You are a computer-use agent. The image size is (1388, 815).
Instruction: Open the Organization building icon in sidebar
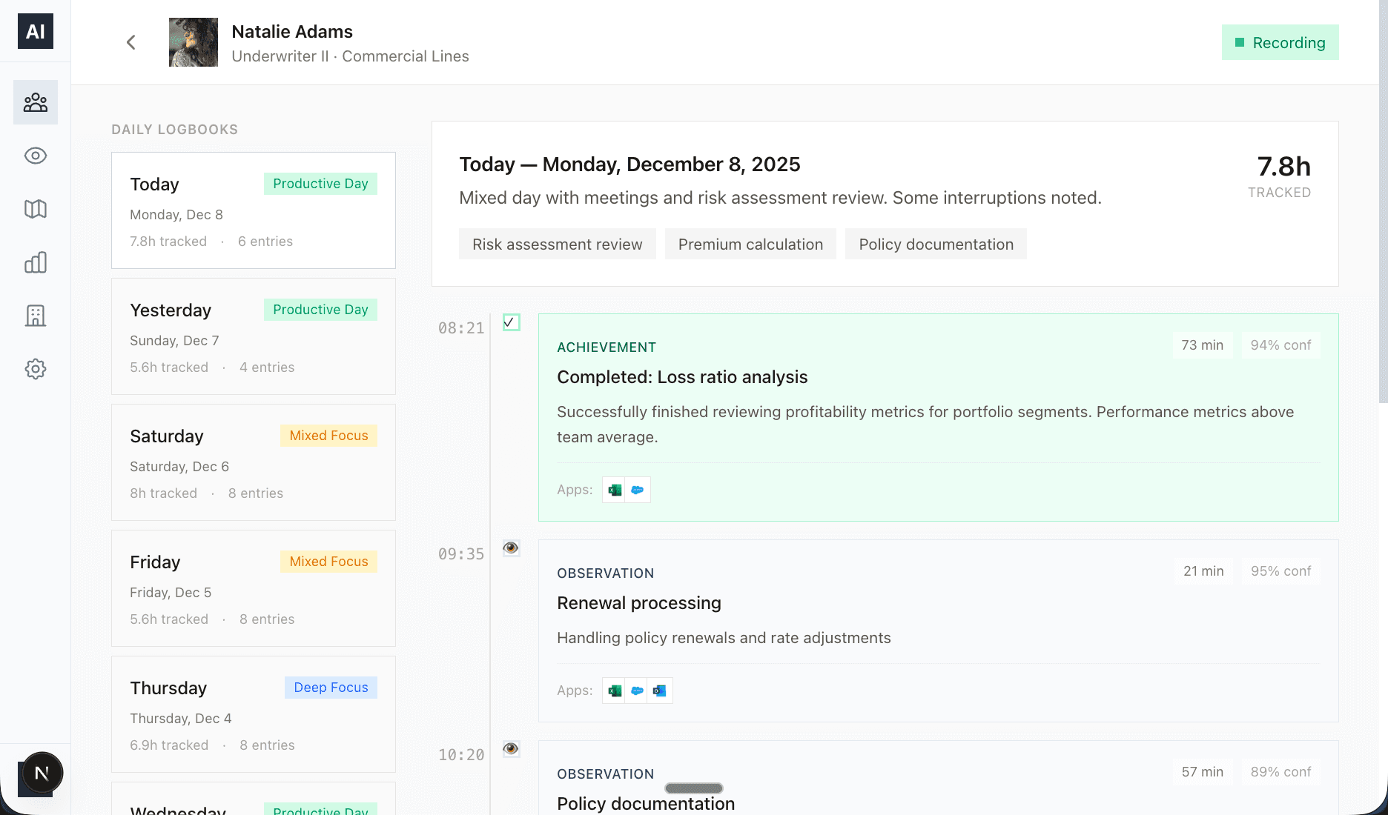coord(35,316)
